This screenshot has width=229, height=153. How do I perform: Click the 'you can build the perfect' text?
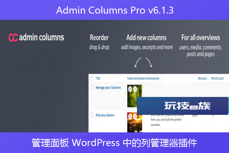tap(169, 120)
